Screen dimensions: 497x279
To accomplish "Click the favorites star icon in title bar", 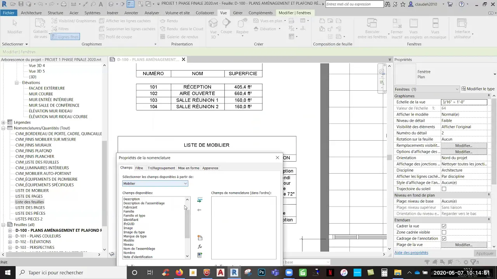I will pyautogui.click(x=403, y=4).
